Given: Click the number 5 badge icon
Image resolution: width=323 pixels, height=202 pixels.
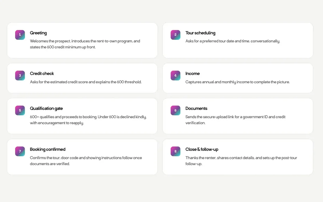Looking at the screenshot, I should (20, 110).
